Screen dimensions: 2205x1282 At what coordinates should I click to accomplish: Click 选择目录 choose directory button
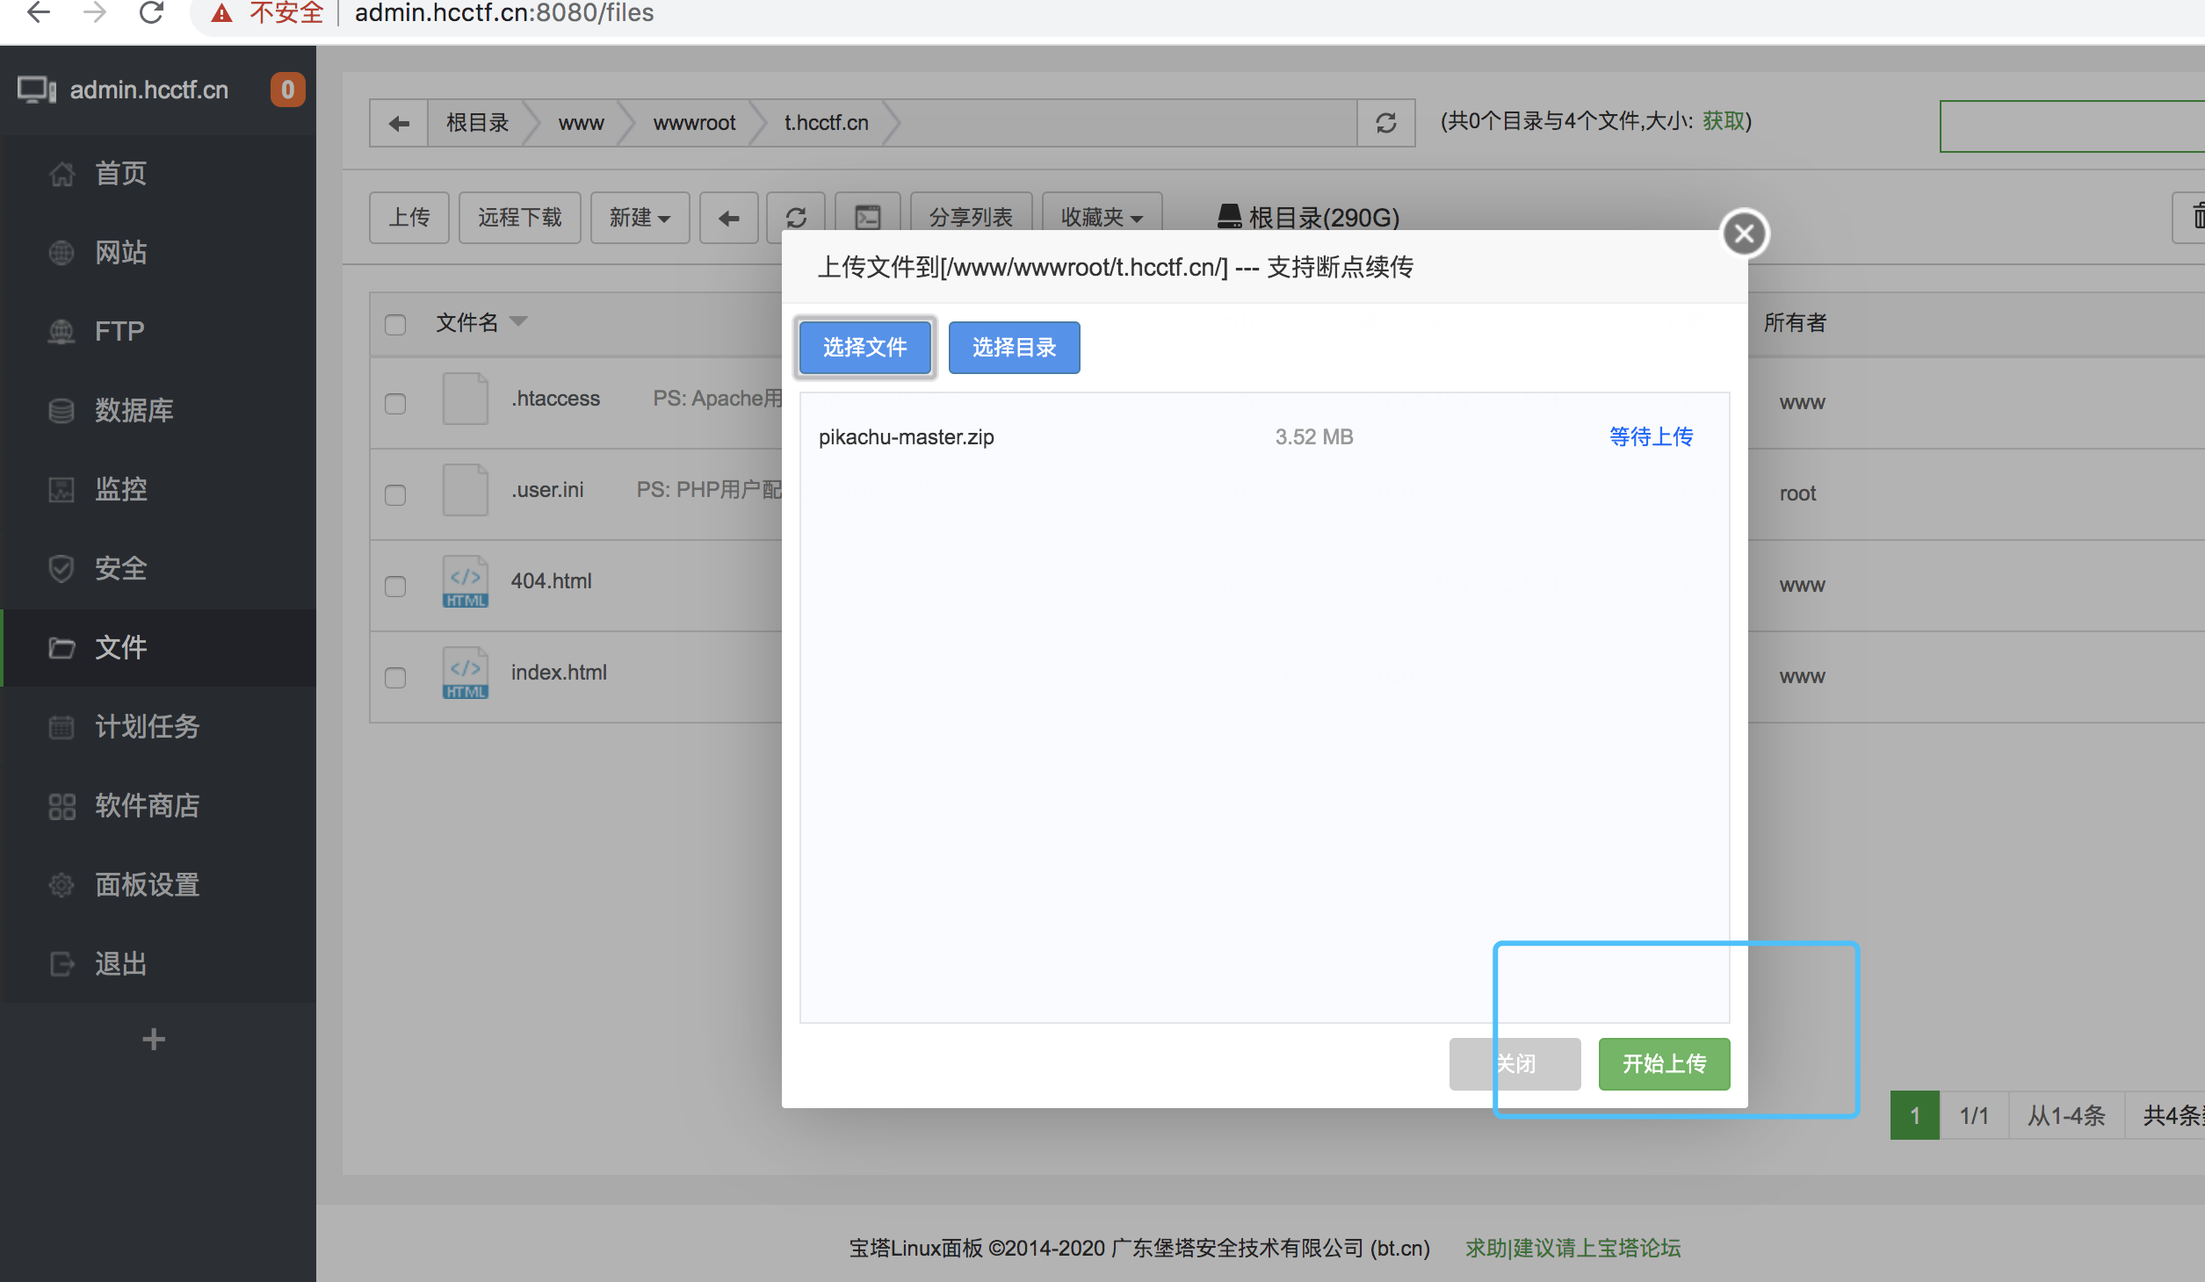click(1015, 348)
